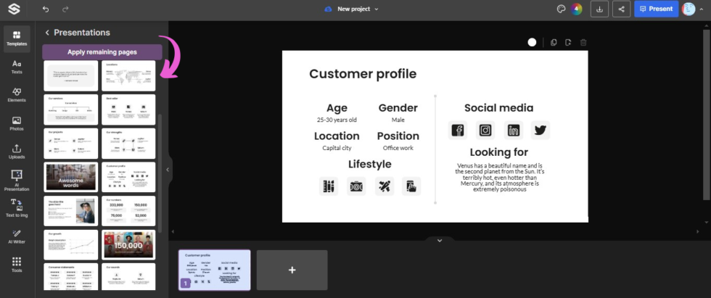Switch to the Templates tab
The height and width of the screenshot is (298, 711).
16,38
